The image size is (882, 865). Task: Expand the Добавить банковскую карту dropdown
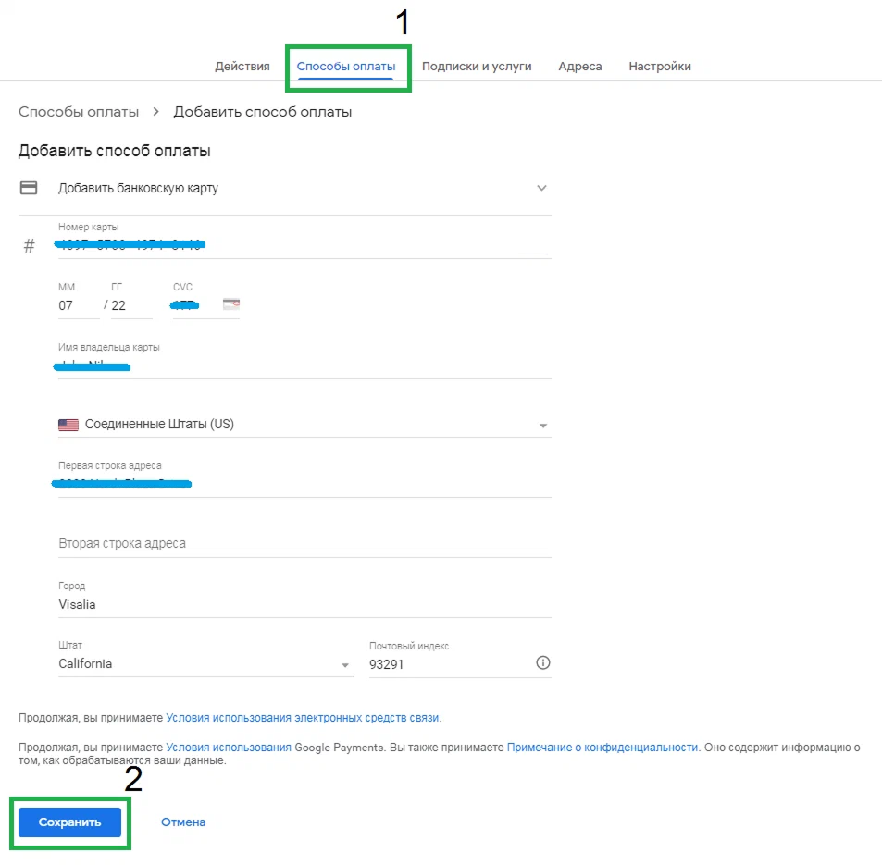click(x=541, y=187)
